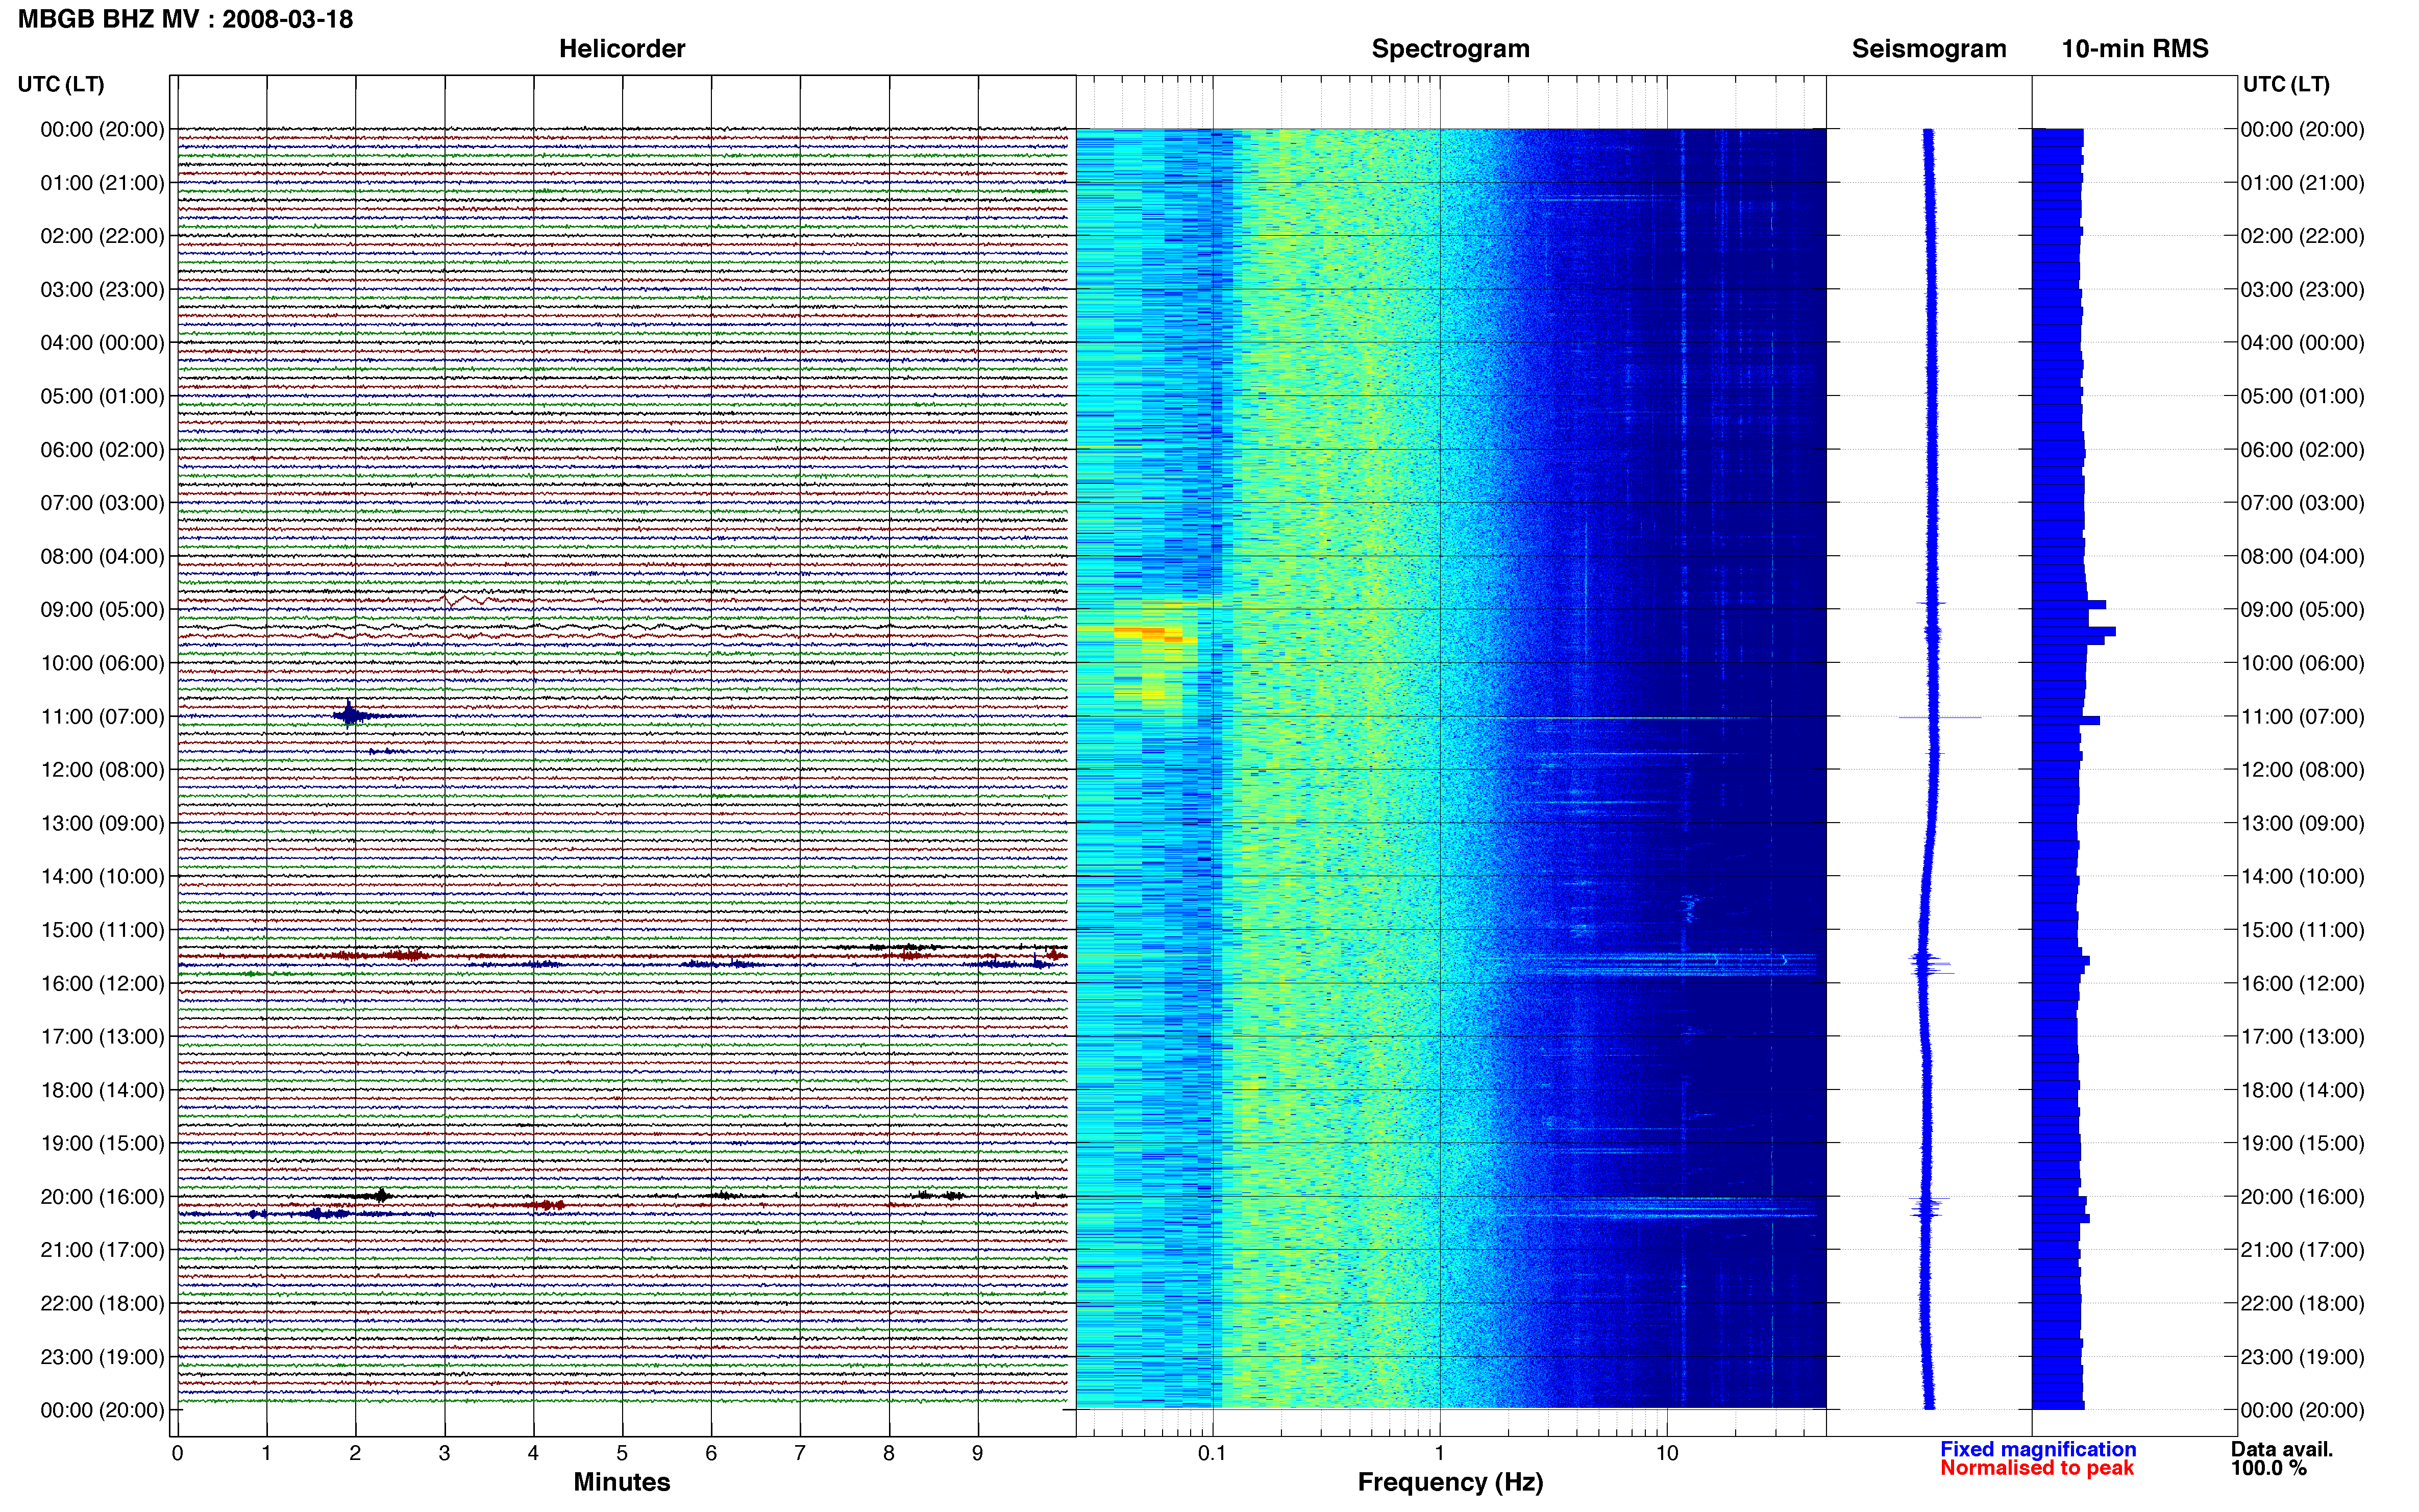The height and width of the screenshot is (1512, 2419).
Task: Click the 'Fixed magnification' legend text
Action: pos(2038,1449)
